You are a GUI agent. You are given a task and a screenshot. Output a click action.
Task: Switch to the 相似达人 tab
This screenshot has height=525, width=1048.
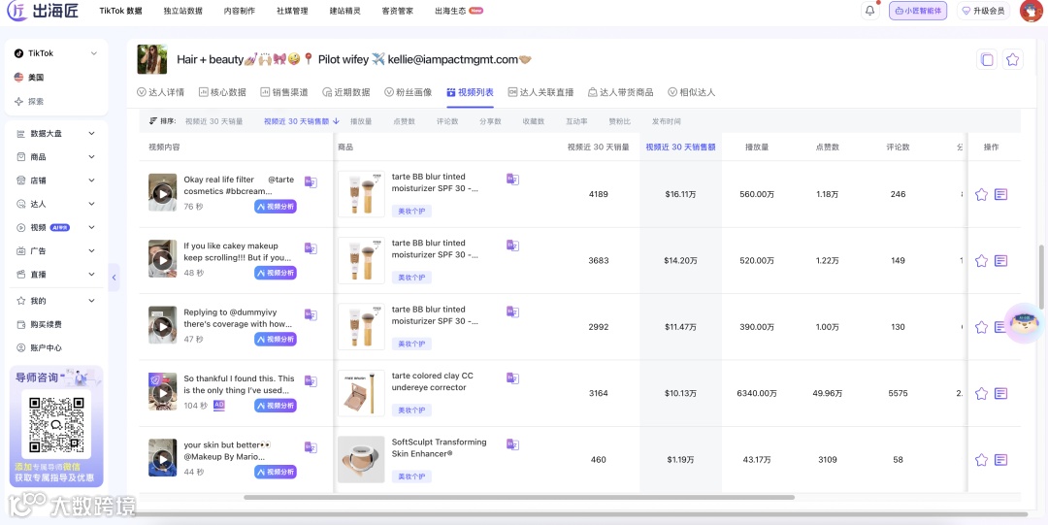(x=692, y=92)
